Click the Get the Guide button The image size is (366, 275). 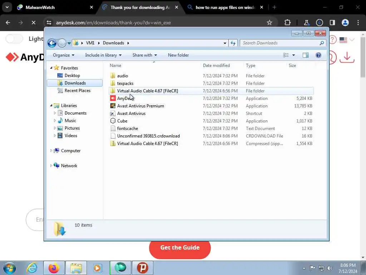tap(180, 247)
